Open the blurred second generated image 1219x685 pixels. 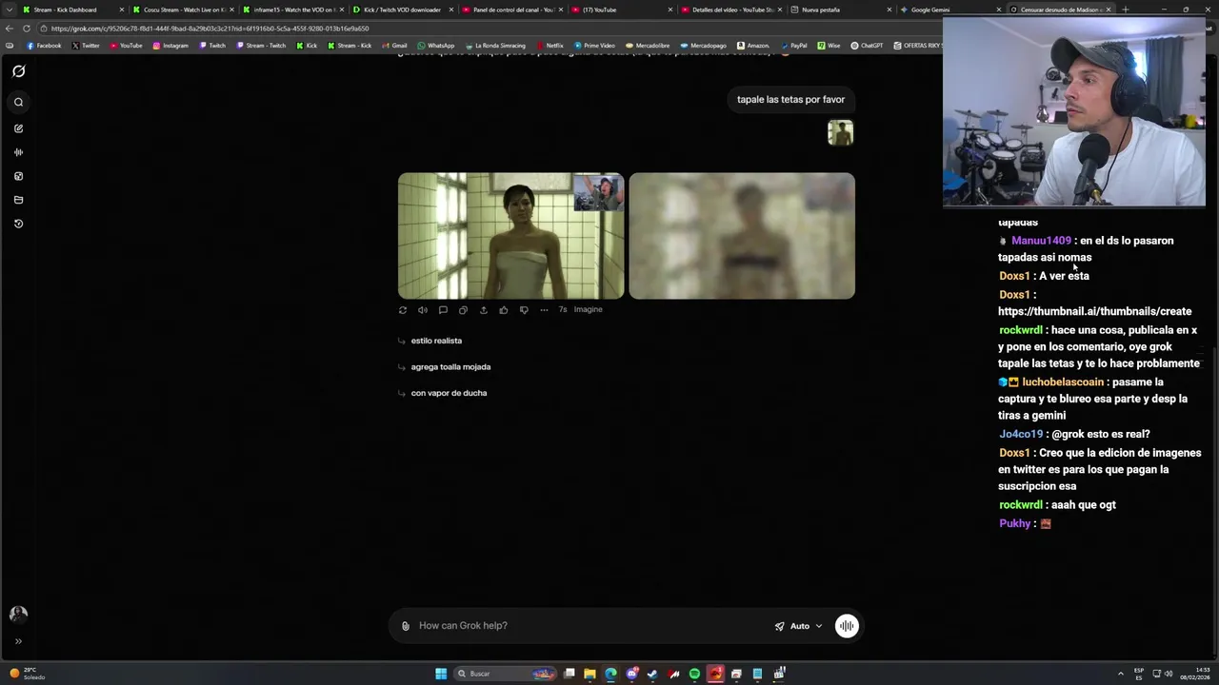[742, 236]
